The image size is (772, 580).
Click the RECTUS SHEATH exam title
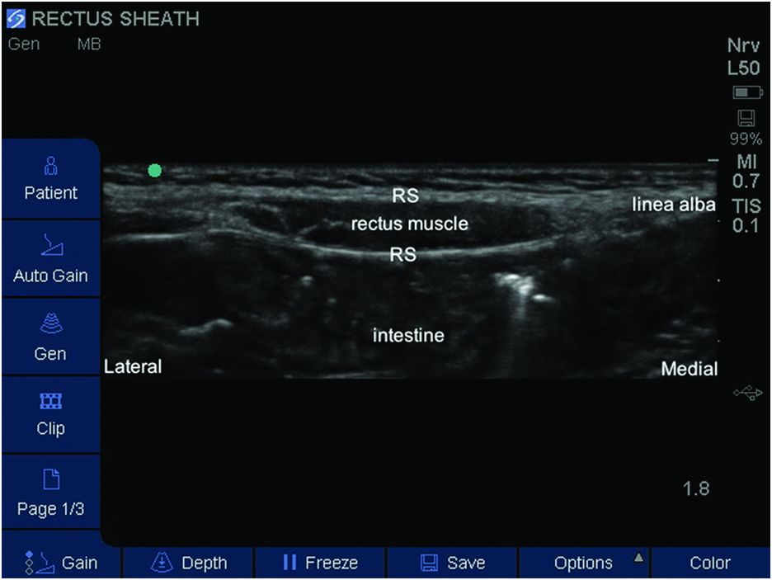115,17
